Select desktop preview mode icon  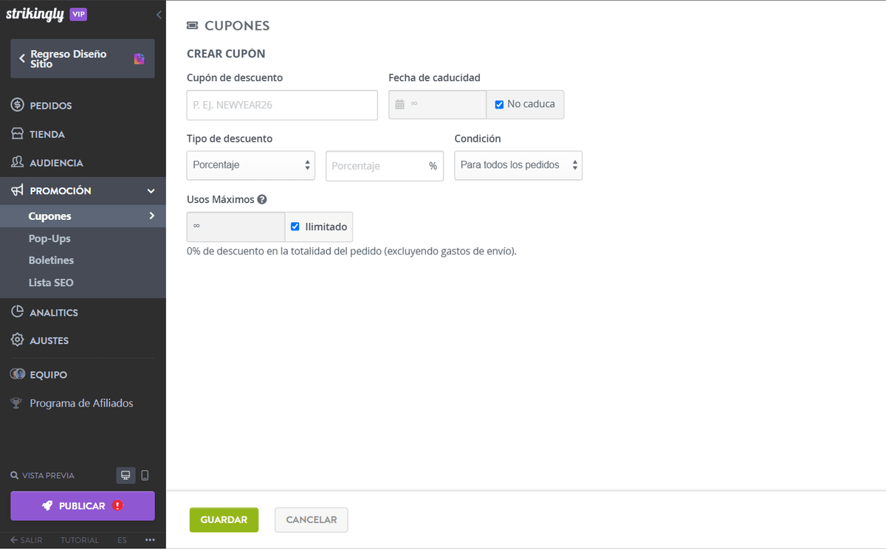pos(126,475)
